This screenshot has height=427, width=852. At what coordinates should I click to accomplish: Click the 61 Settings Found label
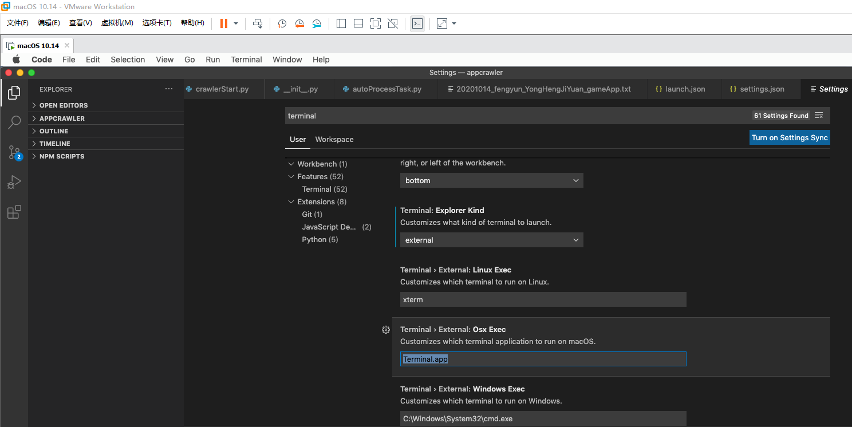[x=781, y=116]
